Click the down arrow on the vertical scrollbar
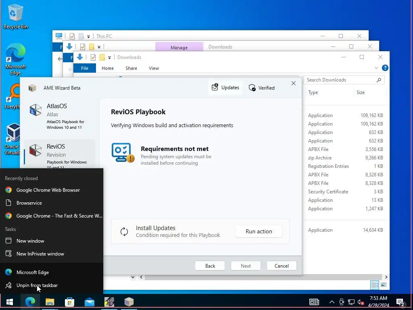 [133, 277]
